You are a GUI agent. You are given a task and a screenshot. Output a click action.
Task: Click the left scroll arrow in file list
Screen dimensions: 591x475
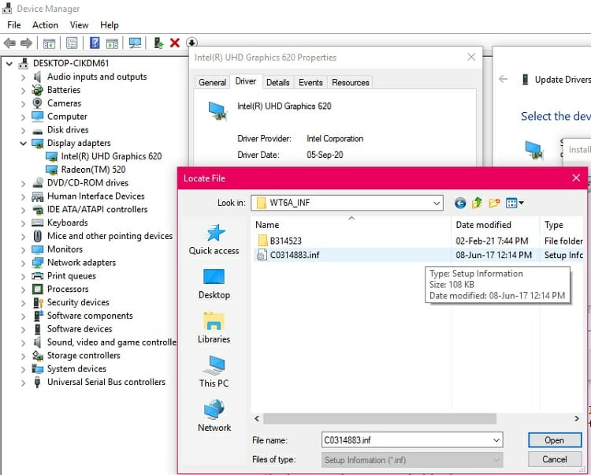point(257,418)
